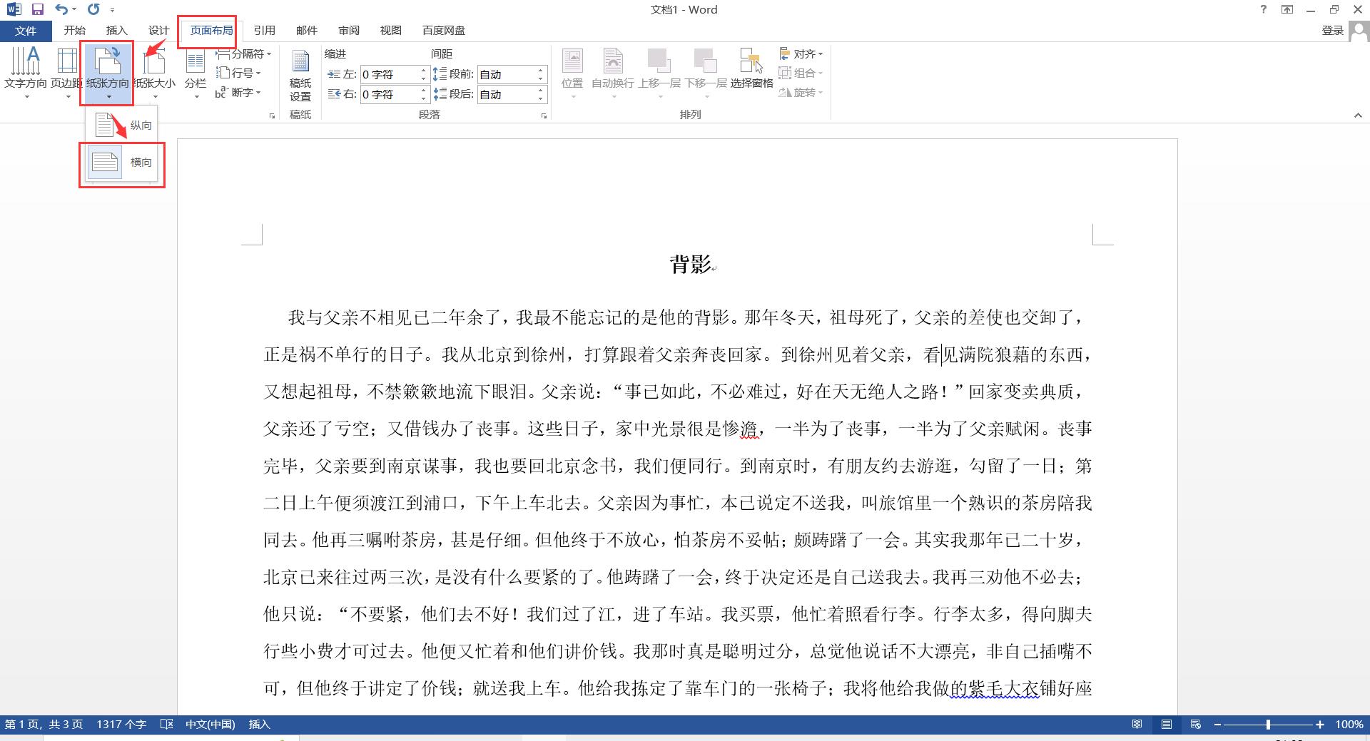Screen dimensions: 1370x741
Task: Toggle Insert (插入) mode in status bar
Action: (259, 724)
